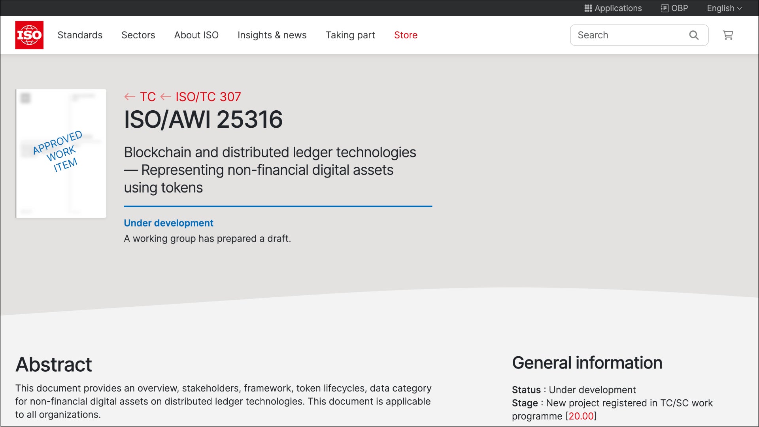Image resolution: width=759 pixels, height=427 pixels.
Task: Click the ISO logo home icon
Action: point(29,35)
